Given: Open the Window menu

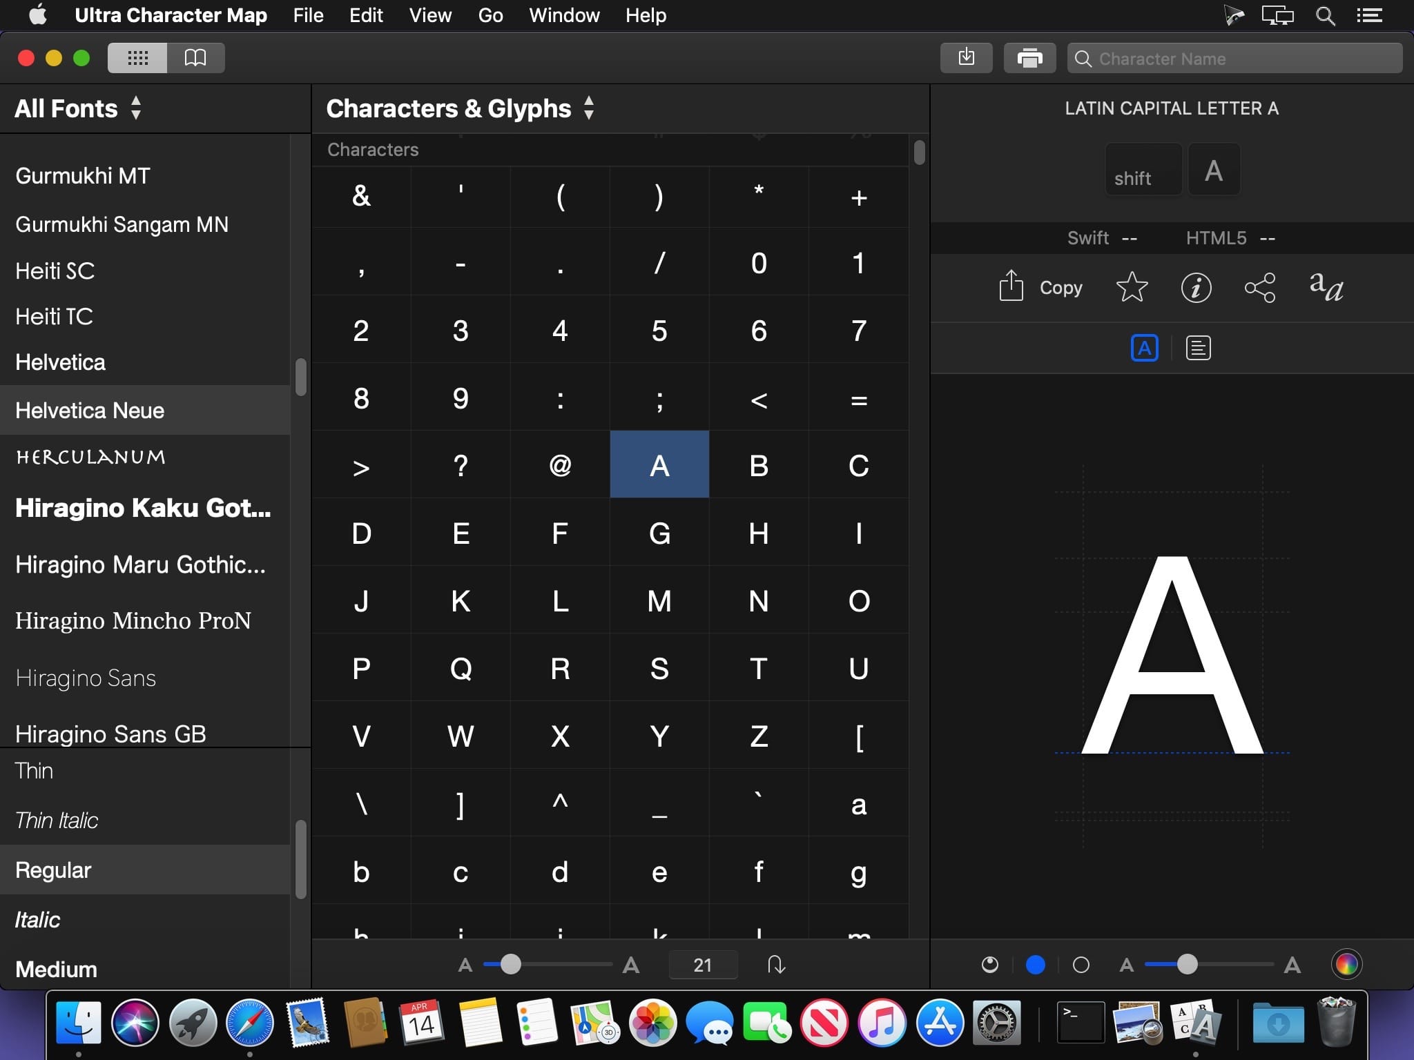Looking at the screenshot, I should coord(564,15).
